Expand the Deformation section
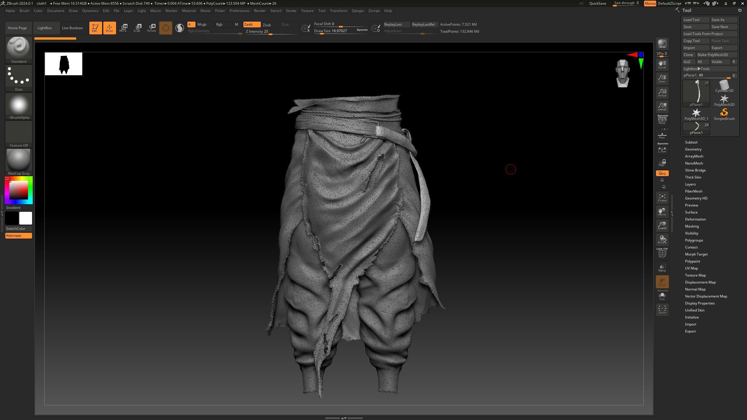This screenshot has width=747, height=420. coord(695,219)
